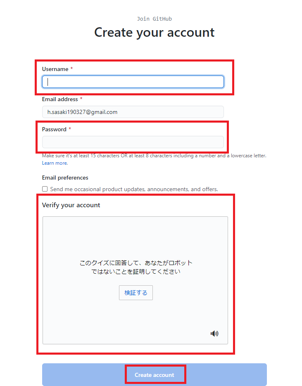Focus the Username input field
The height and width of the screenshot is (386, 302).
tap(133, 82)
